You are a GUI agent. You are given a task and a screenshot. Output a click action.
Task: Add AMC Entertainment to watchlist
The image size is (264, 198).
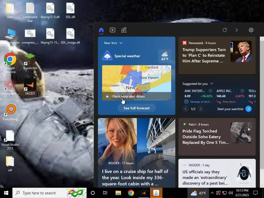click(210, 91)
